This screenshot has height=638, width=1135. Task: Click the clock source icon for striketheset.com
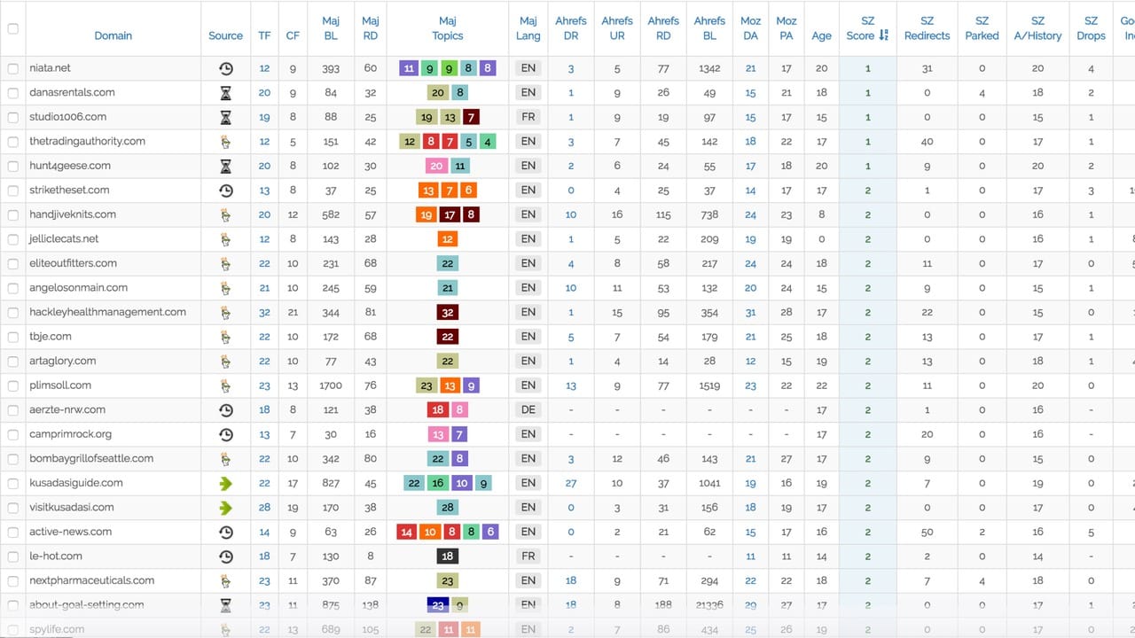226,190
